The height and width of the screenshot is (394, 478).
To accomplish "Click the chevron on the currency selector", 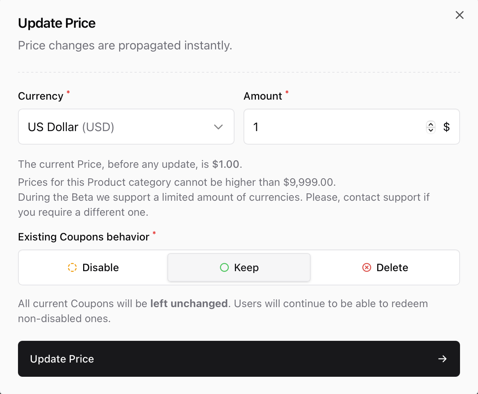I will (x=218, y=127).
